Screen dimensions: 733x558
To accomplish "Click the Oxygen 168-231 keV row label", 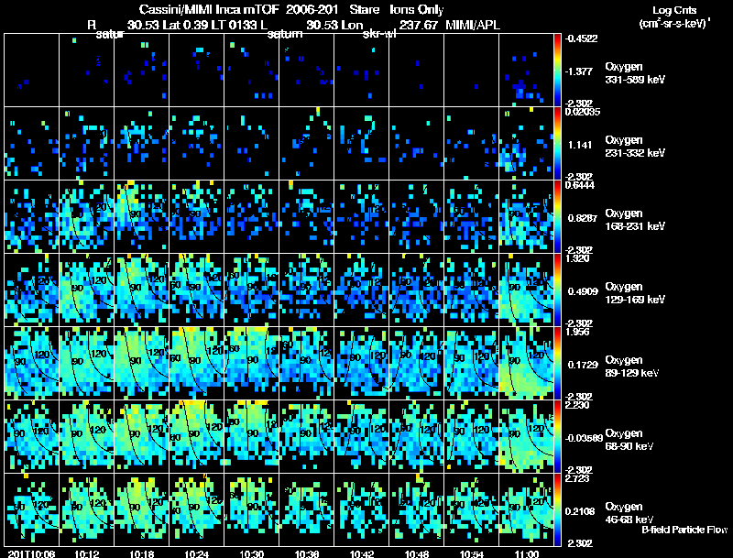I will 635,220.
